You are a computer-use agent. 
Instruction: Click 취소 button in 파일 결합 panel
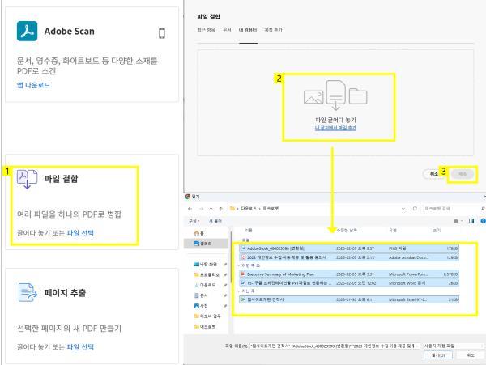[433, 174]
